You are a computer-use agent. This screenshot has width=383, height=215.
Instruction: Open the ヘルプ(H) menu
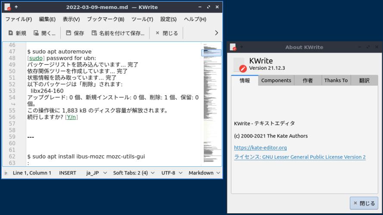pyautogui.click(x=195, y=19)
